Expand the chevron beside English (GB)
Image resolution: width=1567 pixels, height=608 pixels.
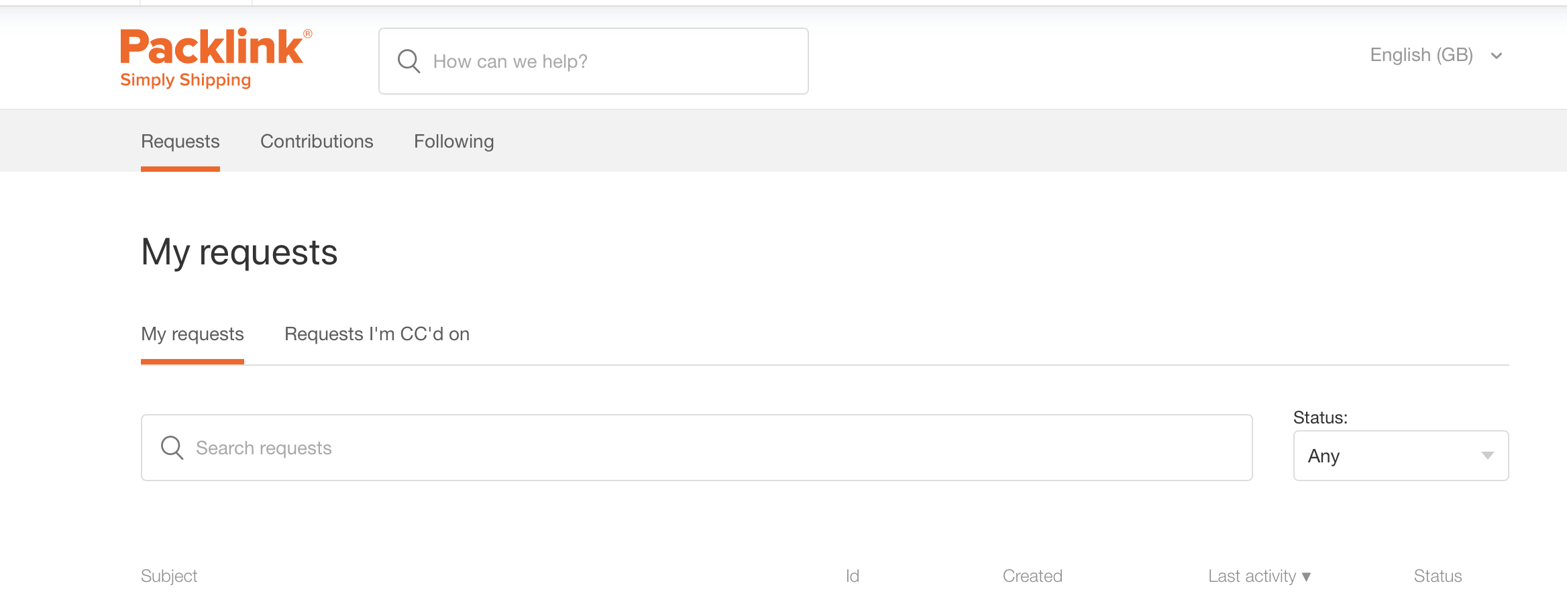[x=1496, y=56]
